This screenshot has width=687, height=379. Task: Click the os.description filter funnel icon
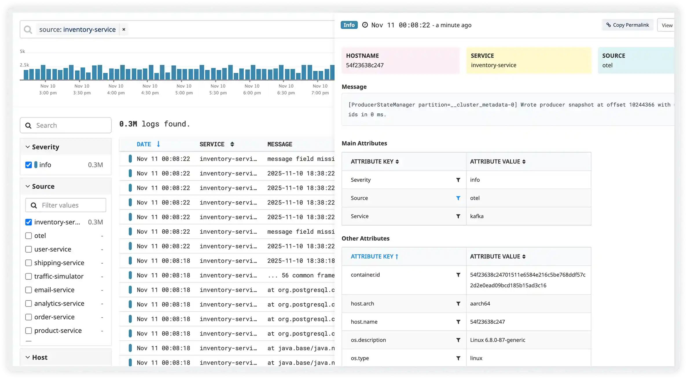pos(458,340)
